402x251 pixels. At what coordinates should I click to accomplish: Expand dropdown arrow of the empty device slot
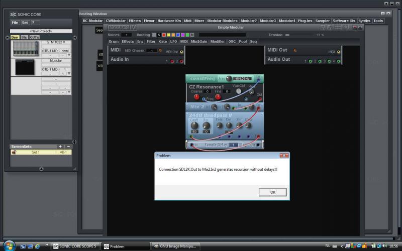[x=69, y=92]
